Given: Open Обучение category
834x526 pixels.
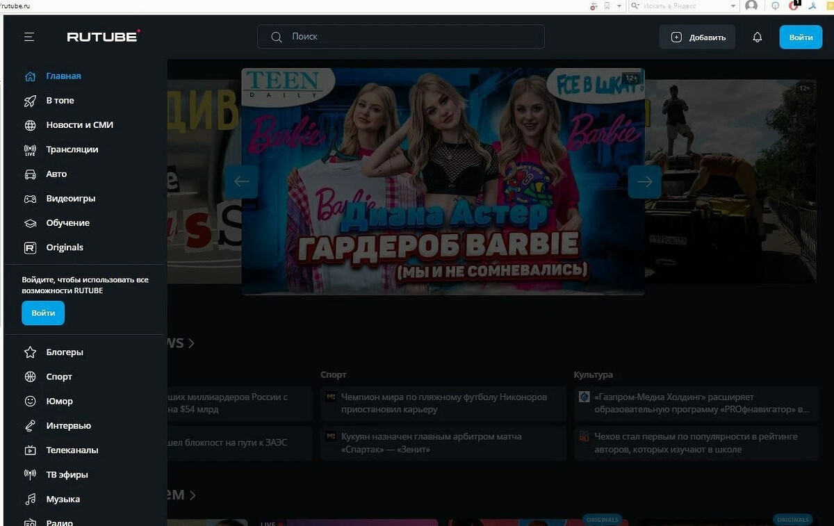Looking at the screenshot, I should (68, 223).
